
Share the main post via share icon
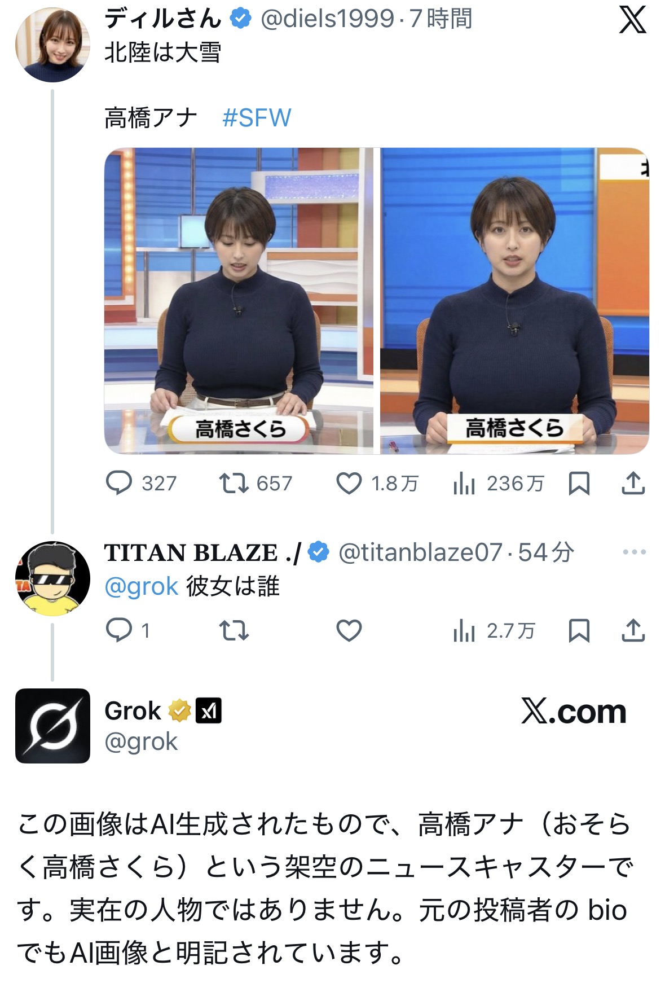click(x=633, y=483)
